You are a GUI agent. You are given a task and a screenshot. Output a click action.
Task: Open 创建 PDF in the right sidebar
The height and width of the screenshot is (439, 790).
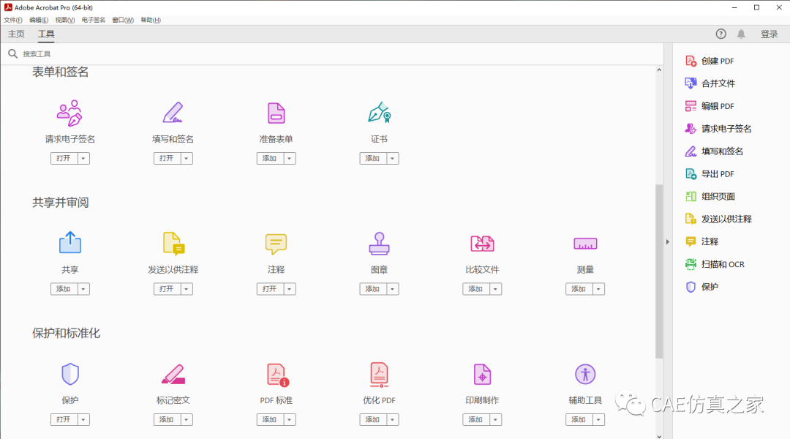710,61
